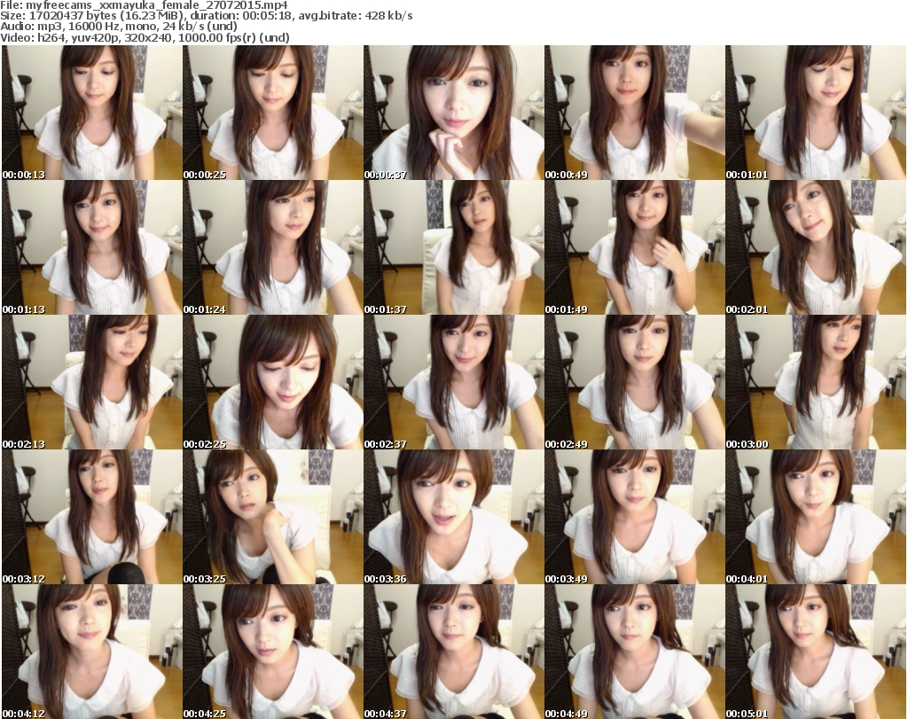Open the frame at 00:01:49

[x=635, y=247]
